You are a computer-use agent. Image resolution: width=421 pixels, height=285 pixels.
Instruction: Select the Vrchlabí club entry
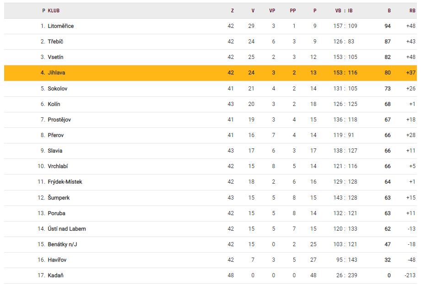58,166
